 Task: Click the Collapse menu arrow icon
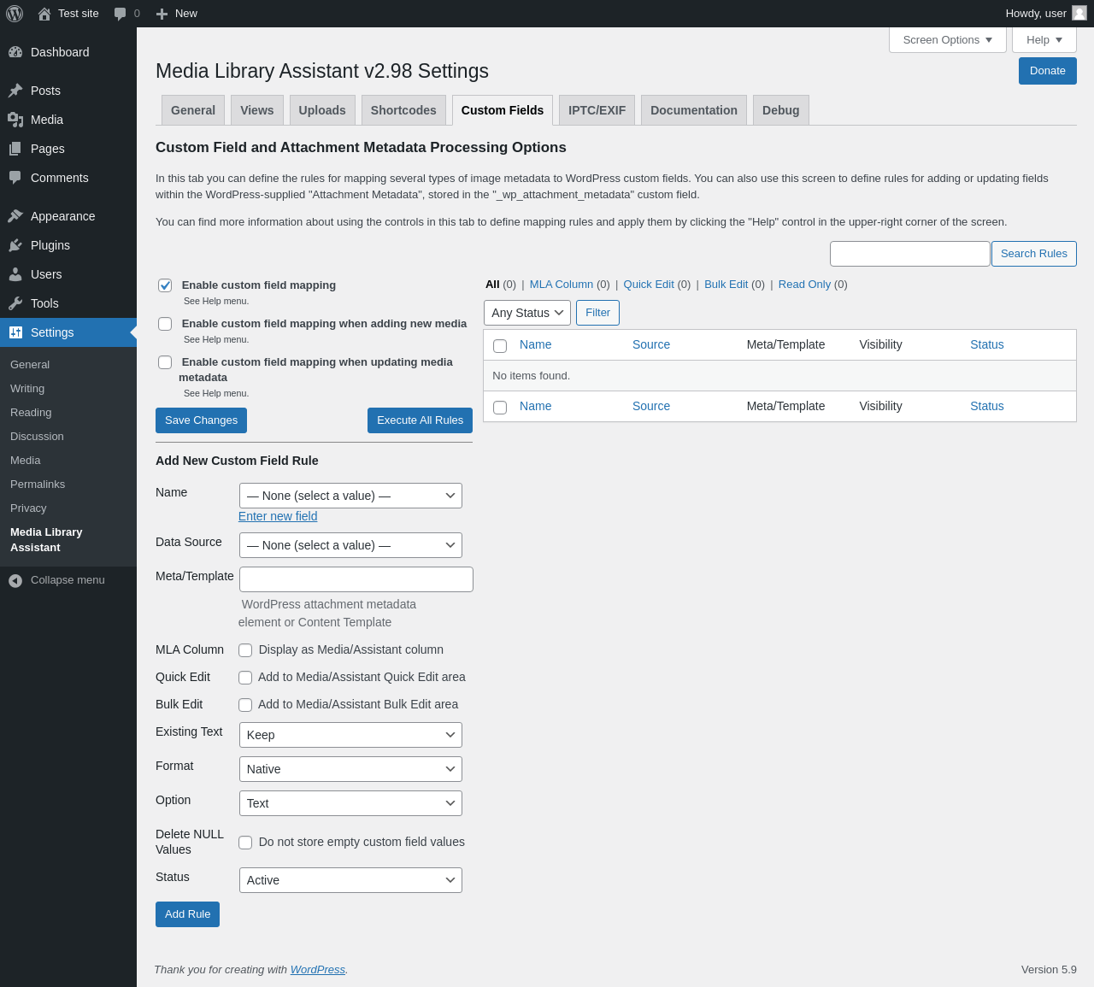15,580
